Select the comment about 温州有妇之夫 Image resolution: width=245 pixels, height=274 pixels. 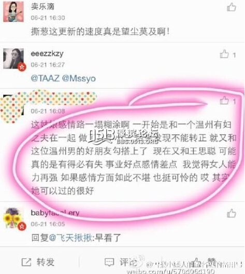tap(134, 158)
